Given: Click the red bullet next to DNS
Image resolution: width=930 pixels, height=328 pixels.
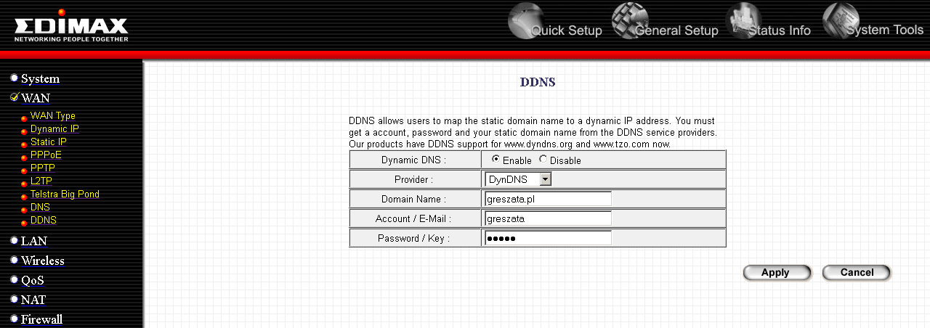Looking at the screenshot, I should click(24, 210).
